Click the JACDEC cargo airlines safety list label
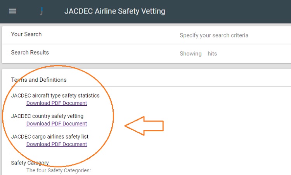The image size is (291, 175). [x=50, y=137]
